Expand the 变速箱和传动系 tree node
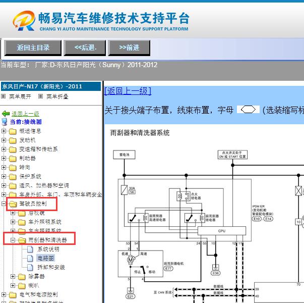The height and width of the screenshot is (303, 304). click(x=4, y=149)
